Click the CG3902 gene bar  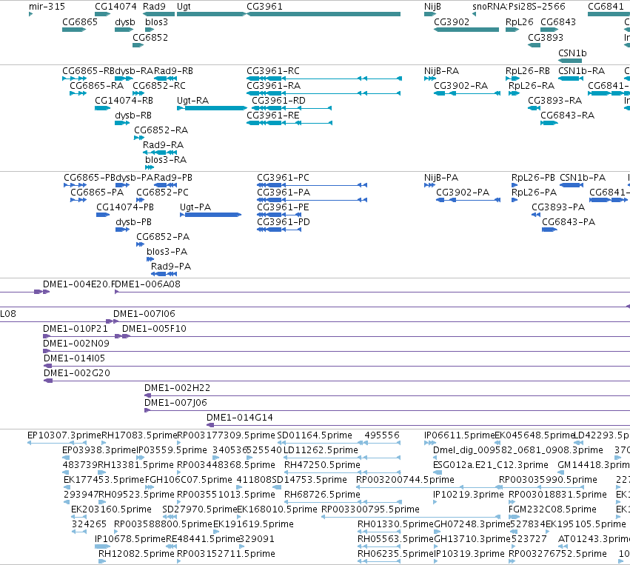[x=466, y=30]
